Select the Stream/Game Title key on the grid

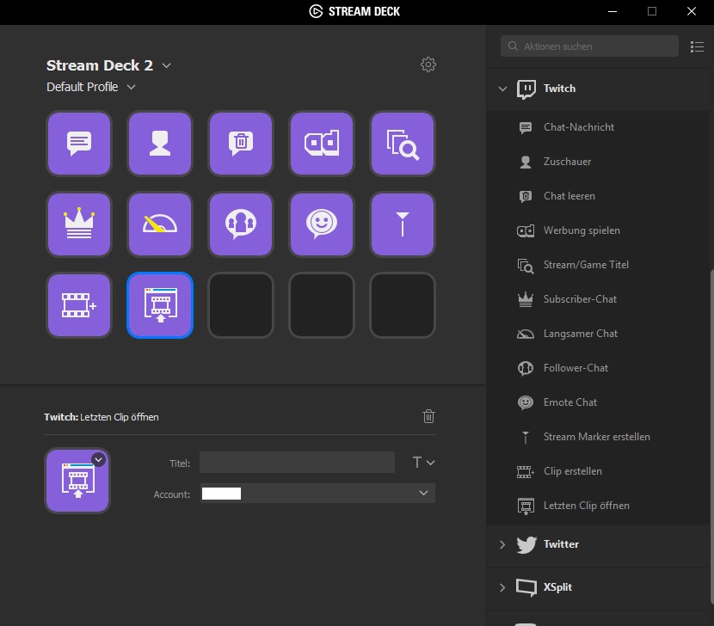point(403,144)
